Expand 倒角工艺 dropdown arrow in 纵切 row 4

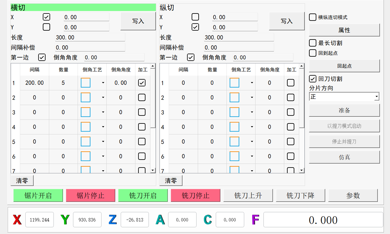point(252,127)
